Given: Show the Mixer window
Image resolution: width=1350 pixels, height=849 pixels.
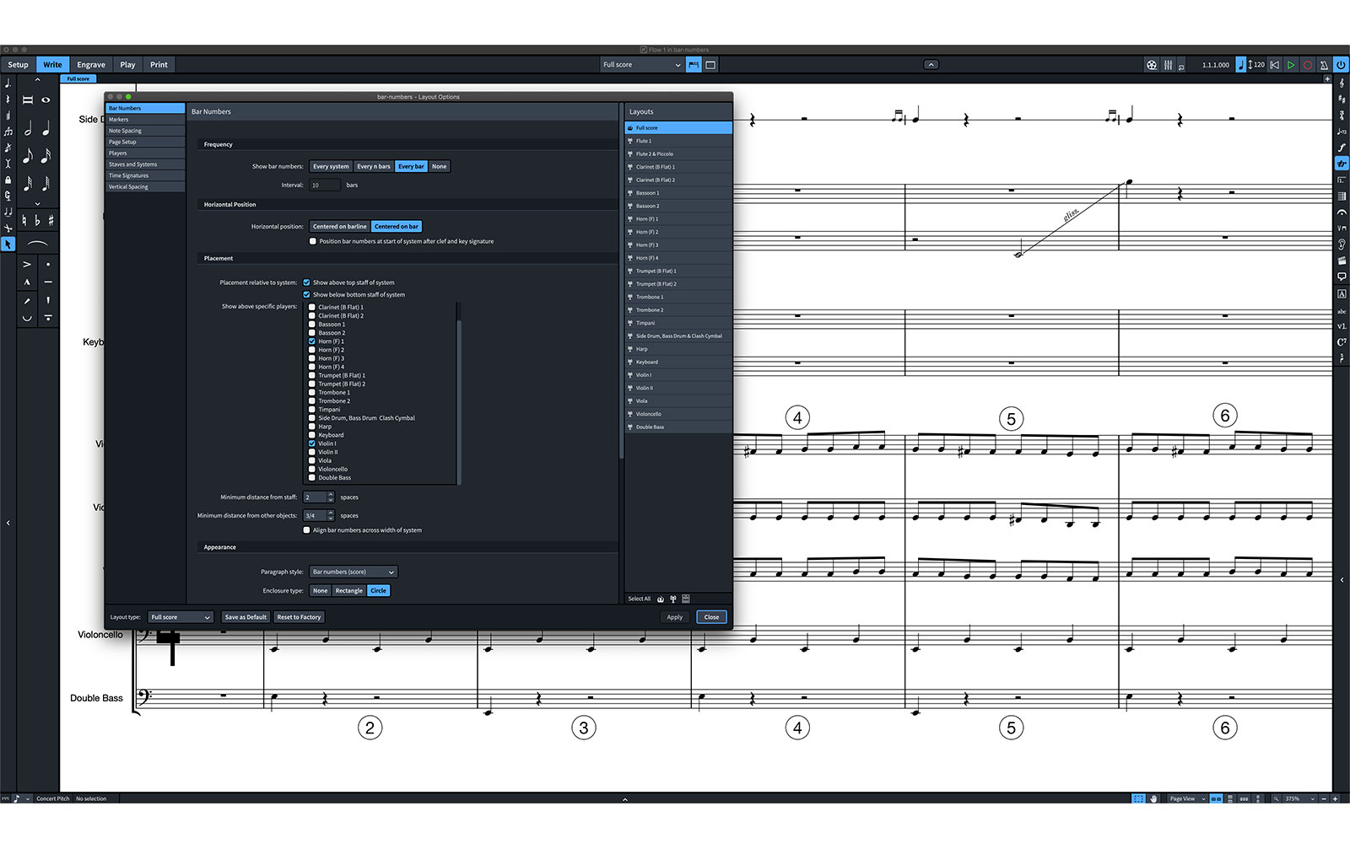Looking at the screenshot, I should pos(1168,65).
